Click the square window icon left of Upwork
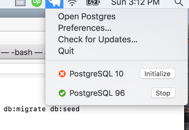This screenshot has height=130, width=189. [20, 3]
